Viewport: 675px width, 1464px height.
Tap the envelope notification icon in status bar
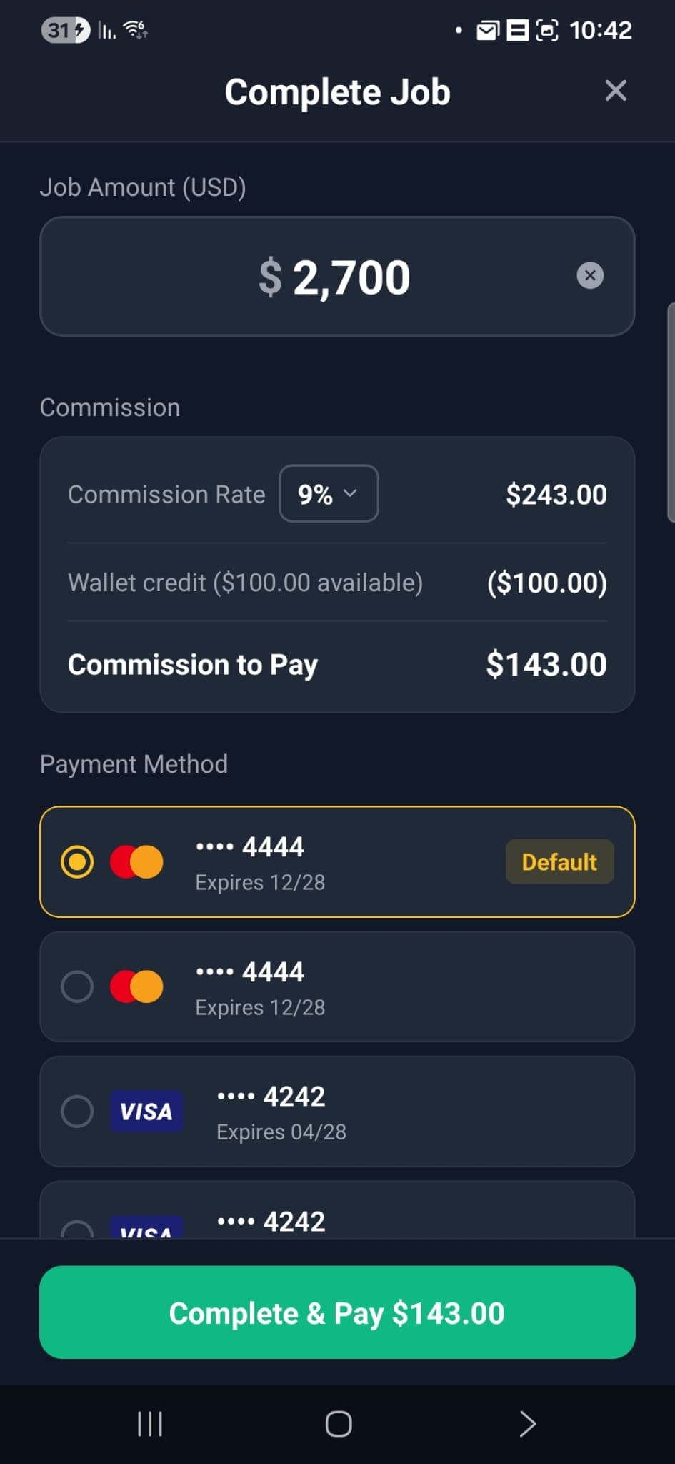tap(489, 30)
